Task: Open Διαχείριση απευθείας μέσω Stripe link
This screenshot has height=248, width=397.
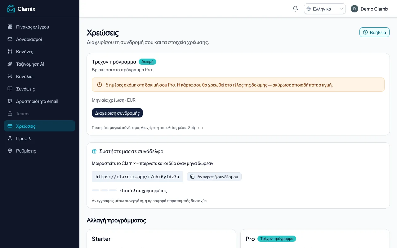Action: click(x=172, y=127)
